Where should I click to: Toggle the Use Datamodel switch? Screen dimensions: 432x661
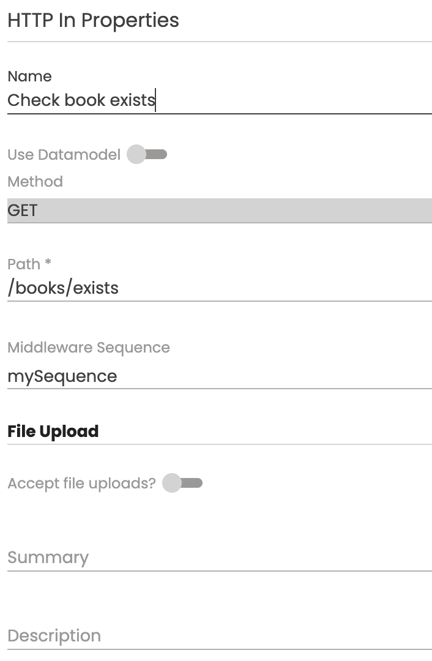(x=147, y=154)
